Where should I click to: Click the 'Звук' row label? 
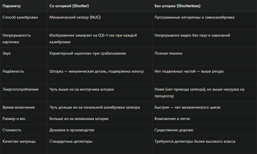coord(7,53)
